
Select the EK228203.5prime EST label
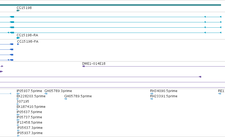[31, 96]
